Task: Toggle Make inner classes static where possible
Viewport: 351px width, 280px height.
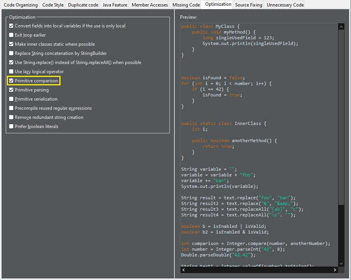Action: [11, 44]
